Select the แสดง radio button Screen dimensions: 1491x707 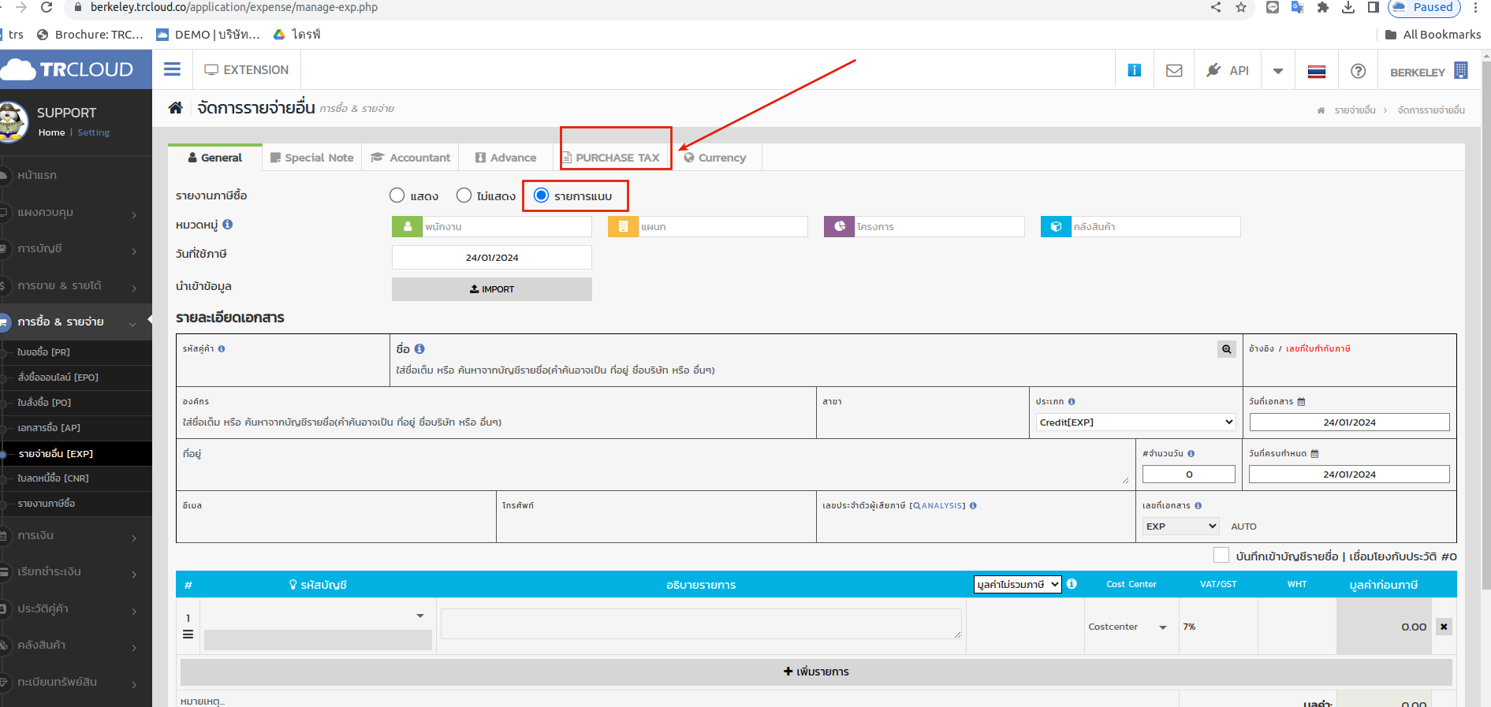397,195
